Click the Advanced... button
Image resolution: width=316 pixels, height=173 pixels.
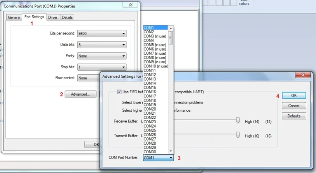pyautogui.click(x=80, y=94)
